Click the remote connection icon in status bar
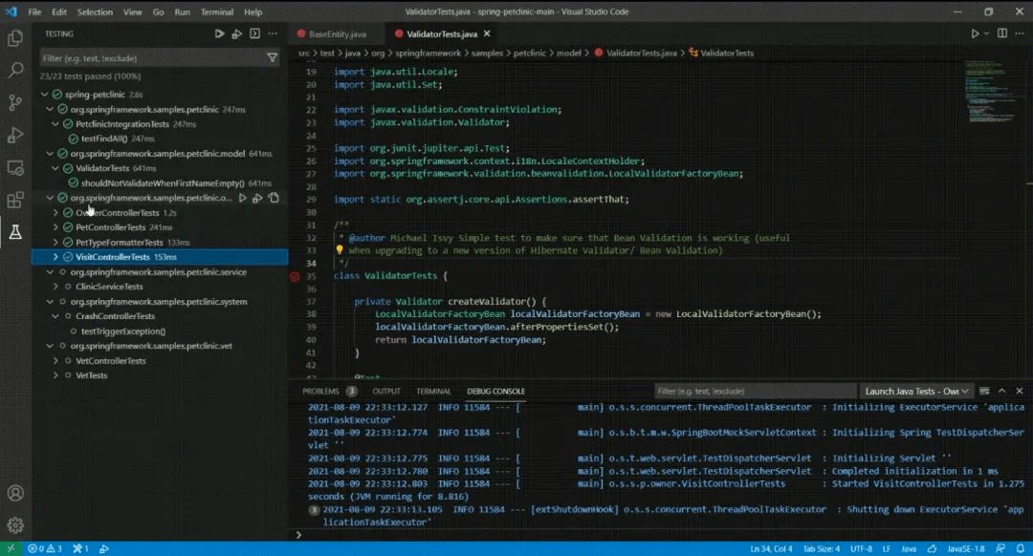 tap(9, 548)
